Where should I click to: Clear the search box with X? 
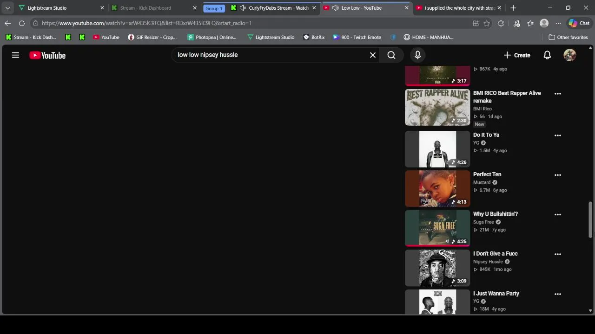(373, 55)
